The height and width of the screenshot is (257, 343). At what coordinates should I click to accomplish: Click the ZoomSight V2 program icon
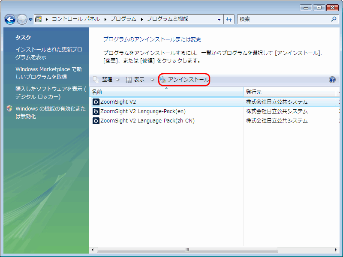96,102
